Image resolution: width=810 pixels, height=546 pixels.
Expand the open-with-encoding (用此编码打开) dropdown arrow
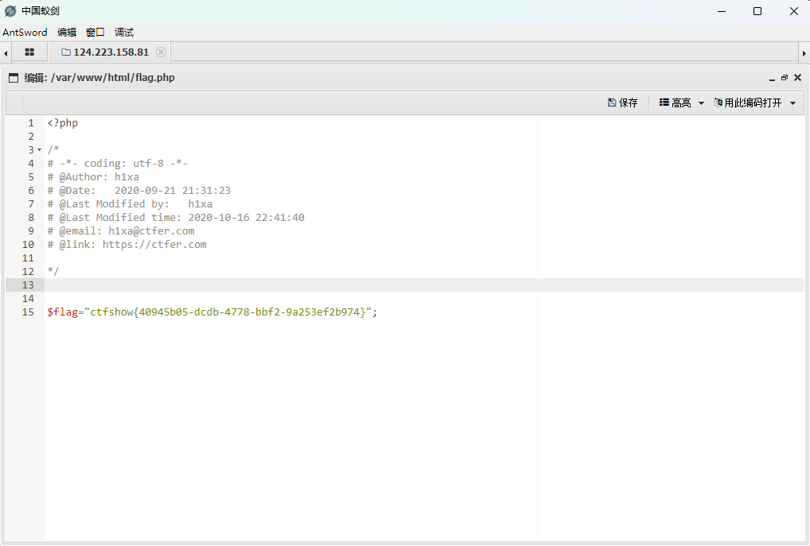click(x=792, y=103)
